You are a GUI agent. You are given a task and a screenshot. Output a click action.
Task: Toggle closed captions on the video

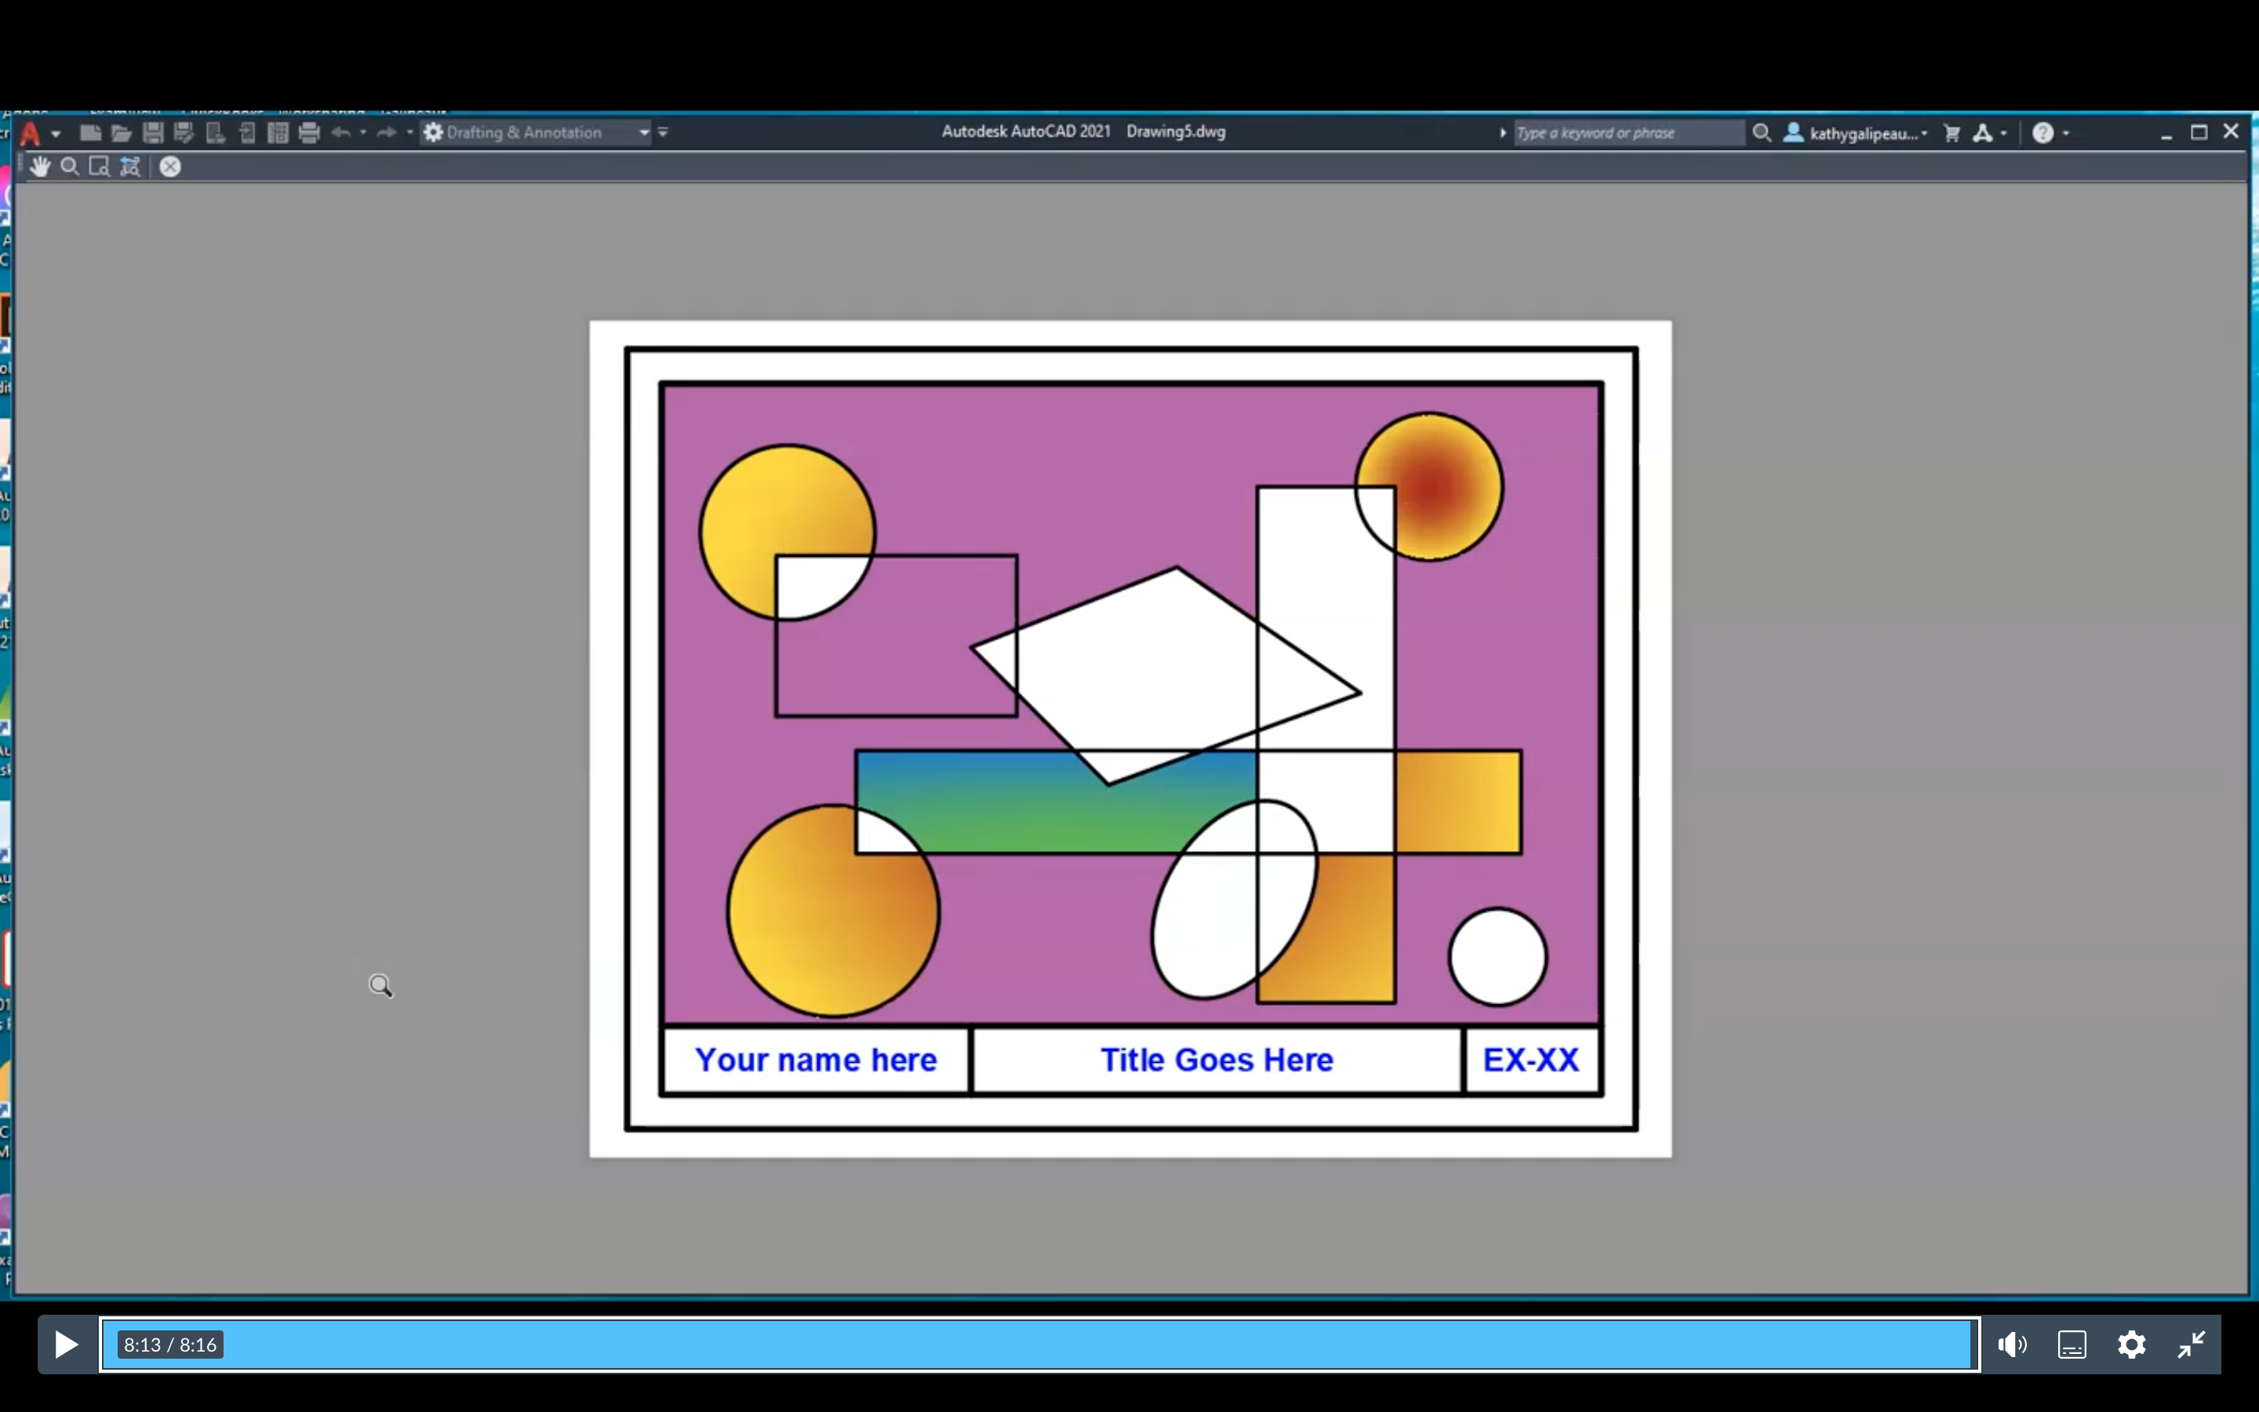point(2072,1344)
